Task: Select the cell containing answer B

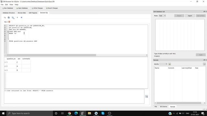Action: (19, 70)
